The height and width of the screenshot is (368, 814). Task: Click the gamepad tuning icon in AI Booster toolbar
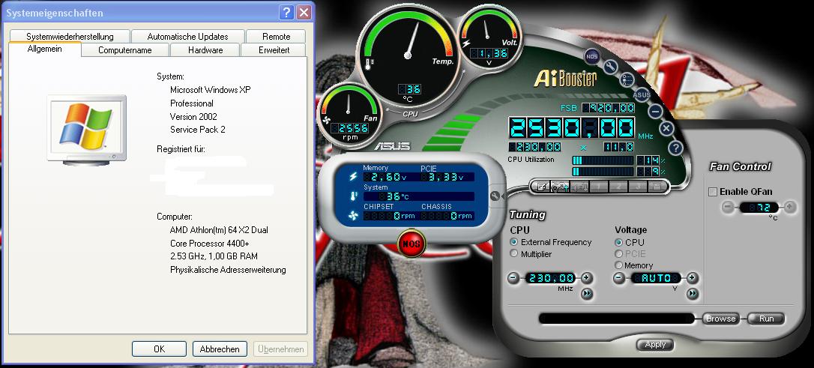click(559, 187)
